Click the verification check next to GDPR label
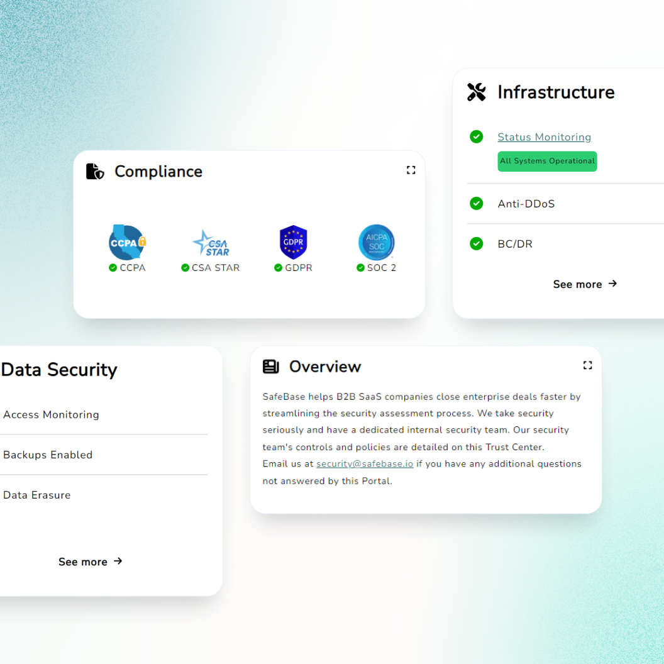664x664 pixels. 277,268
